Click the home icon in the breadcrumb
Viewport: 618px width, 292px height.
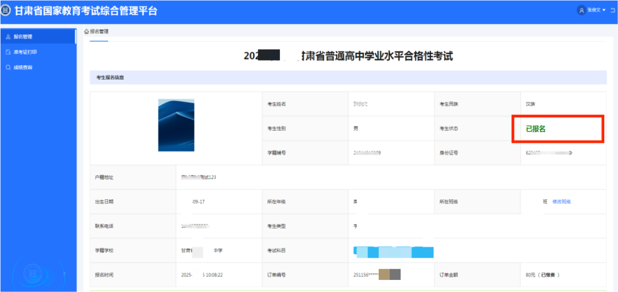tap(86, 31)
